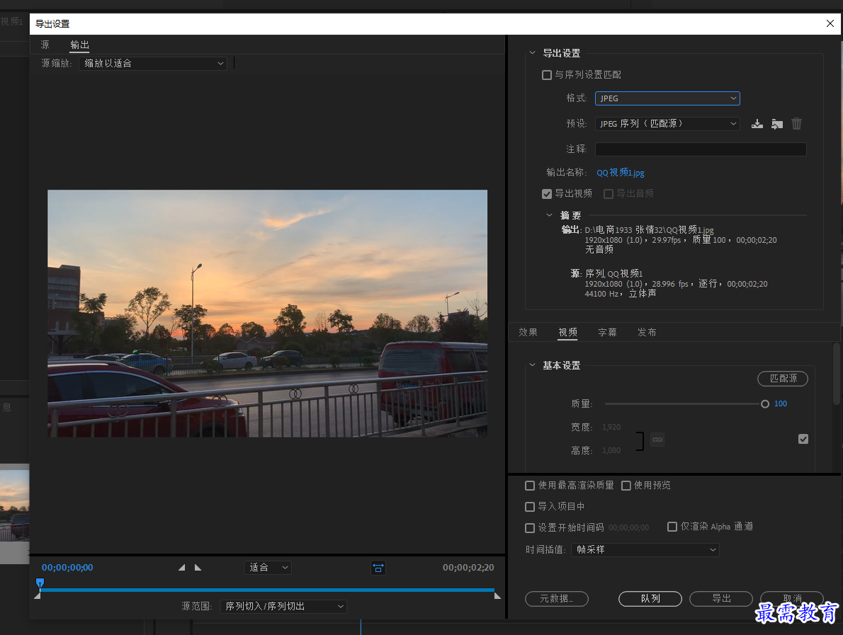Open the preset JPEG sequence dropdown

click(667, 124)
